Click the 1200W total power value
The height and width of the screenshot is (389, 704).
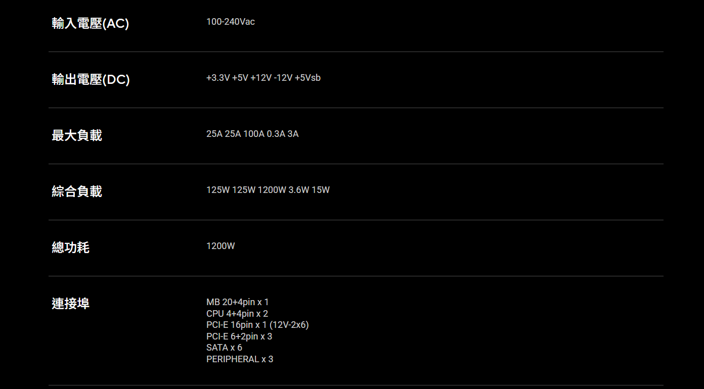click(x=221, y=246)
